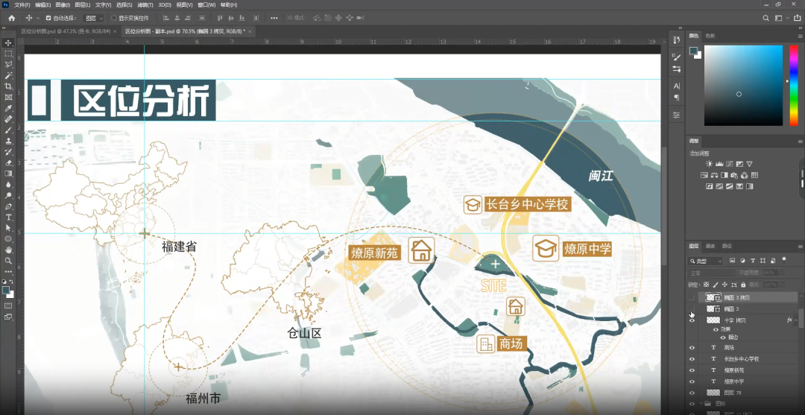Select the Zoom tool

[x=8, y=261]
